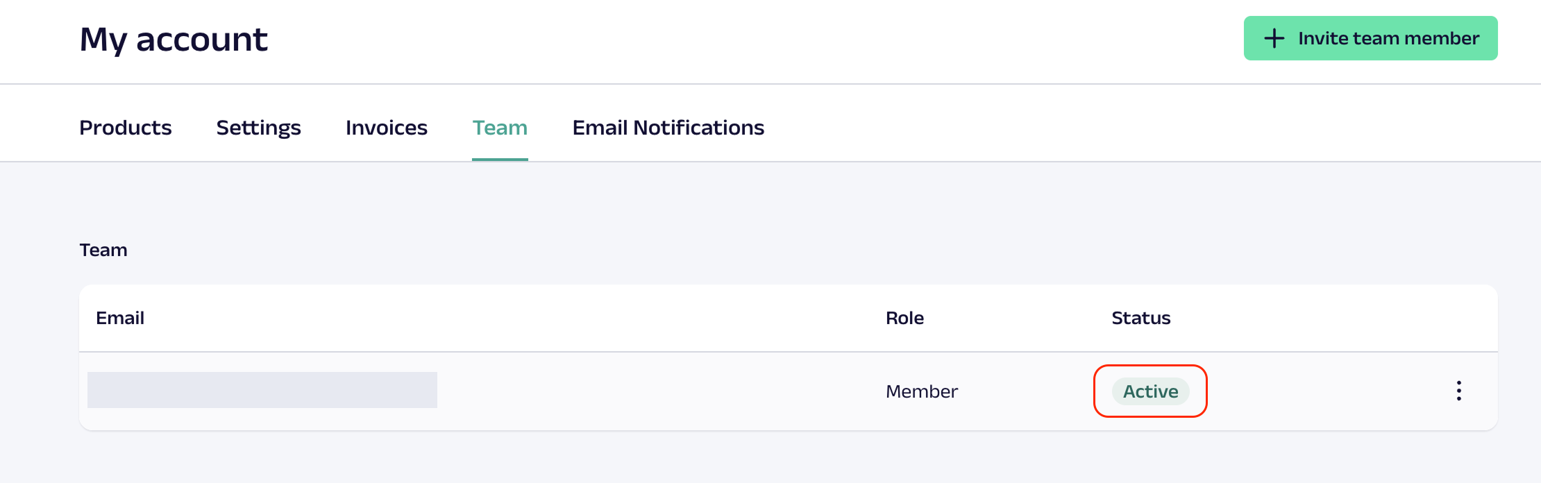Open the three-dot menu for the member row
The image size is (1541, 483).
click(x=1458, y=391)
